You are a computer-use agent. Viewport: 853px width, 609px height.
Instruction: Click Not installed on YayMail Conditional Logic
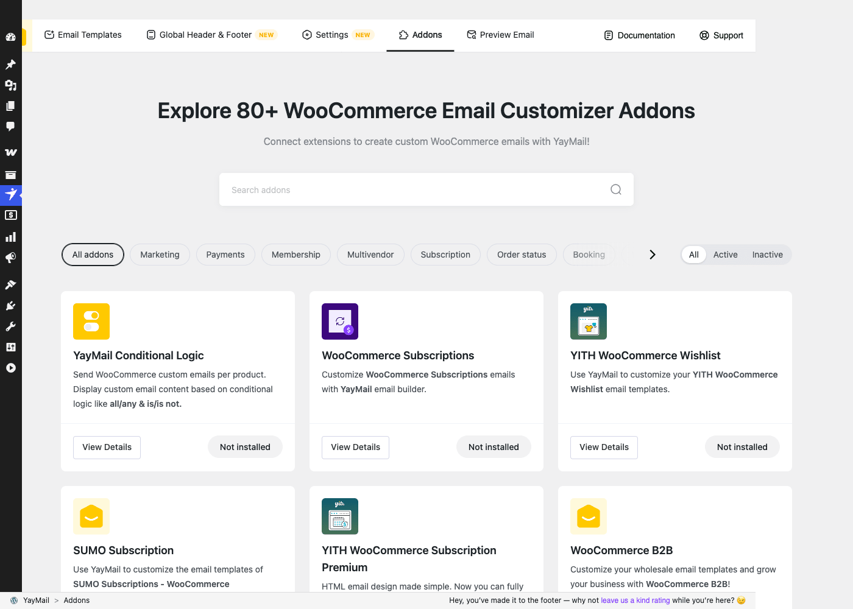[245, 447]
